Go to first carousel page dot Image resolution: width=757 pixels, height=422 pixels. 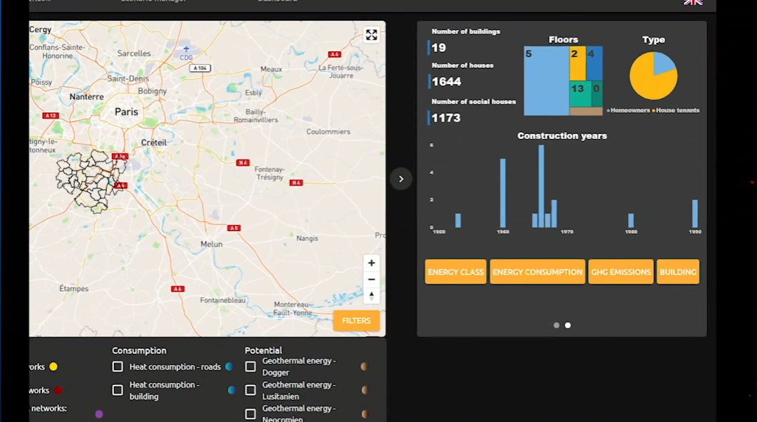point(556,325)
